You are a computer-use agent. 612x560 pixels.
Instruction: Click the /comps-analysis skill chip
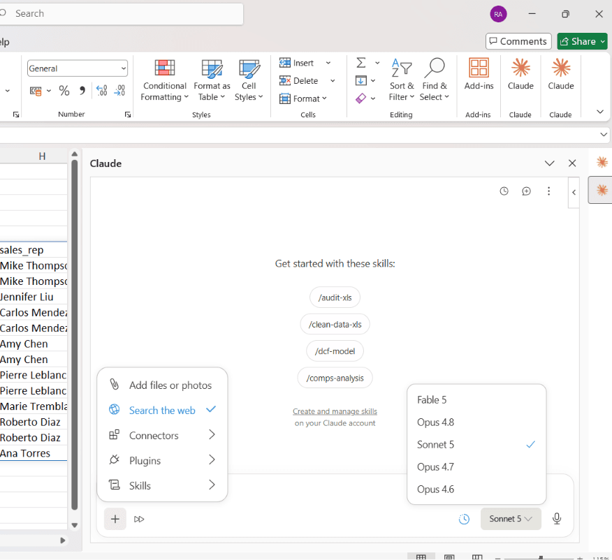(335, 378)
